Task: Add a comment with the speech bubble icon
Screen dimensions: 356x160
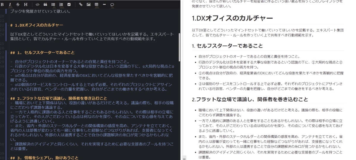Action: (112, 4)
